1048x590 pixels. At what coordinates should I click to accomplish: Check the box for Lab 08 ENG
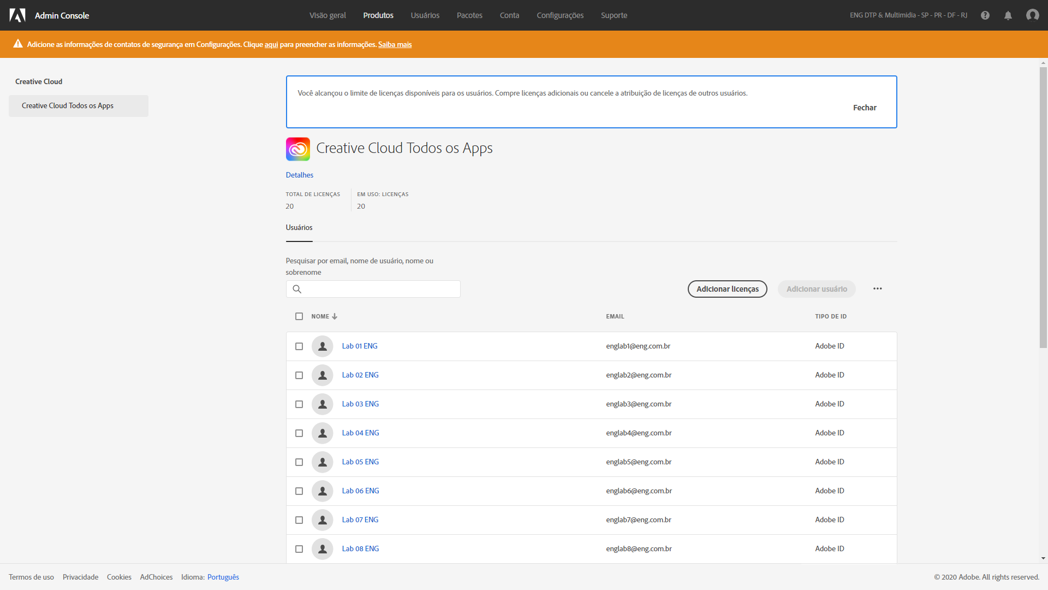coord(299,549)
